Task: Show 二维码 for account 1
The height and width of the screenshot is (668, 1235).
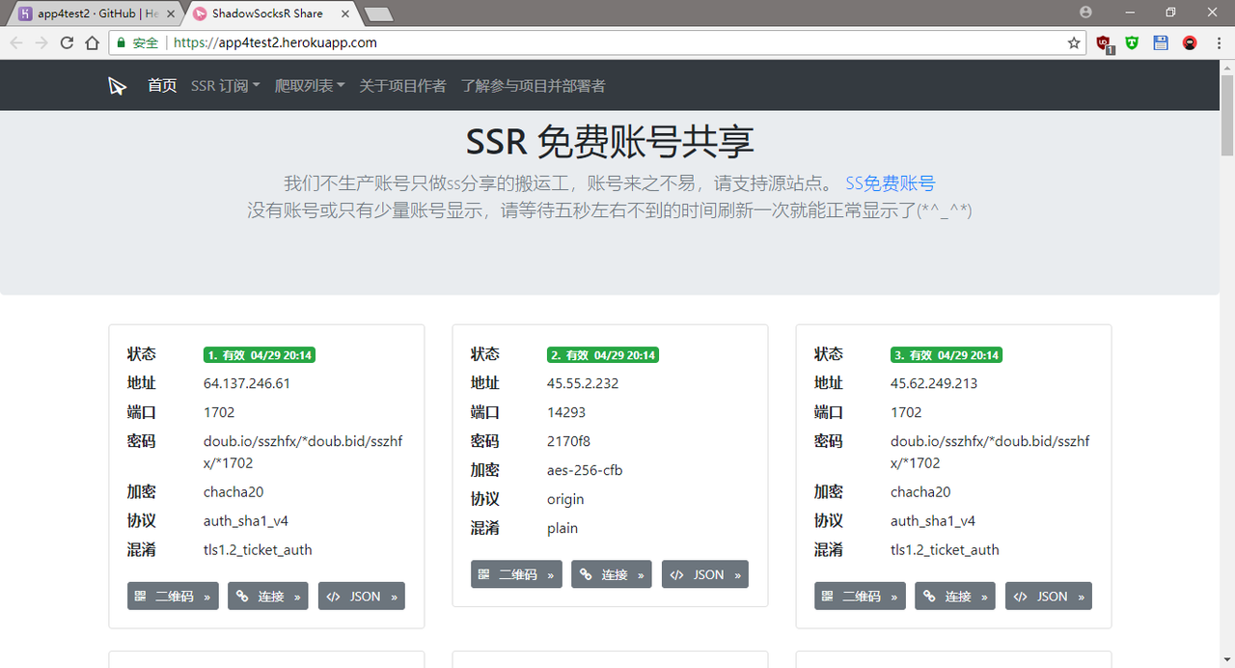Action: (x=173, y=597)
